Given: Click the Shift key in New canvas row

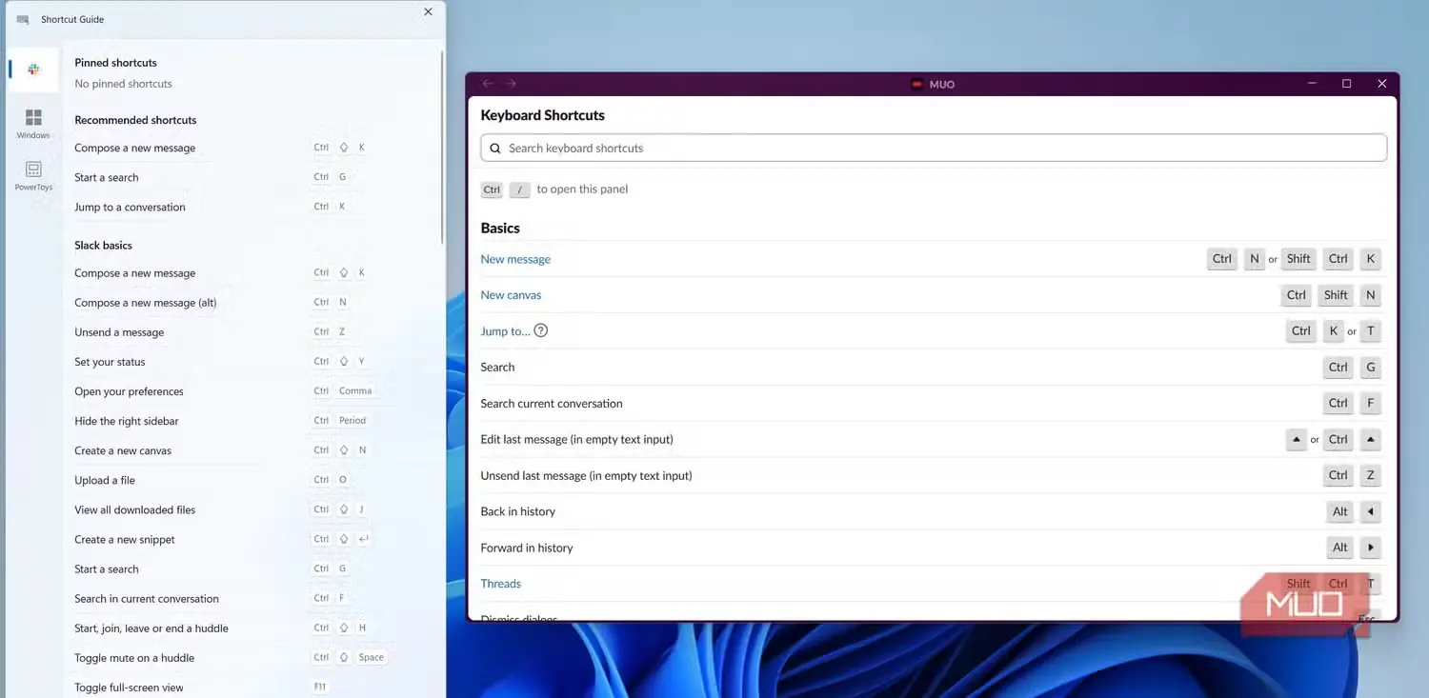Looking at the screenshot, I should 1336,295.
